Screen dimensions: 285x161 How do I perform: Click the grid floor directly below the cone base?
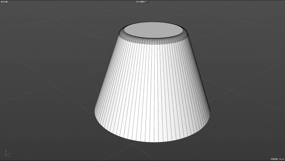152,152
